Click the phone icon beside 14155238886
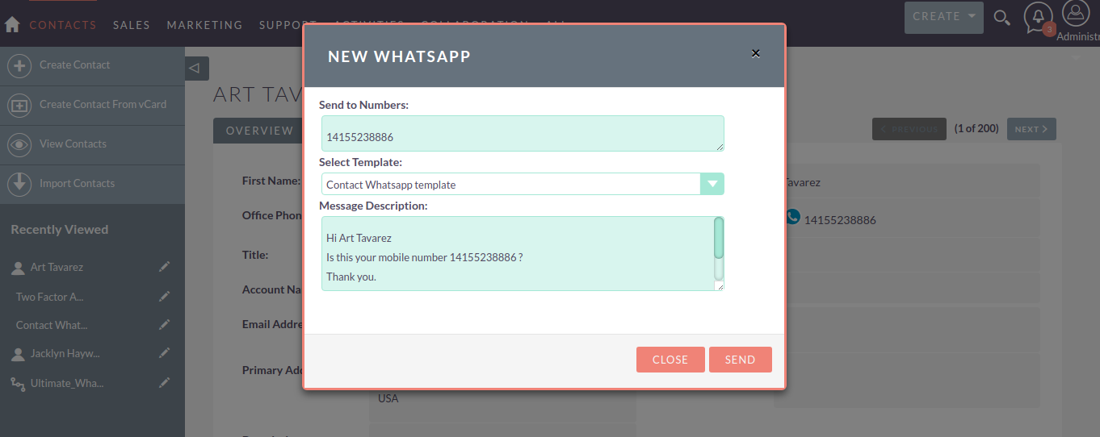This screenshot has width=1100, height=437. point(793,217)
